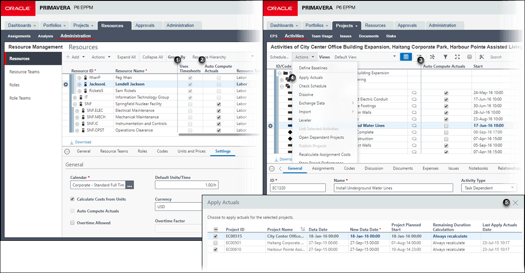Collapse the resource details panel chevron beside General
525x273 pixels.
point(67,151)
